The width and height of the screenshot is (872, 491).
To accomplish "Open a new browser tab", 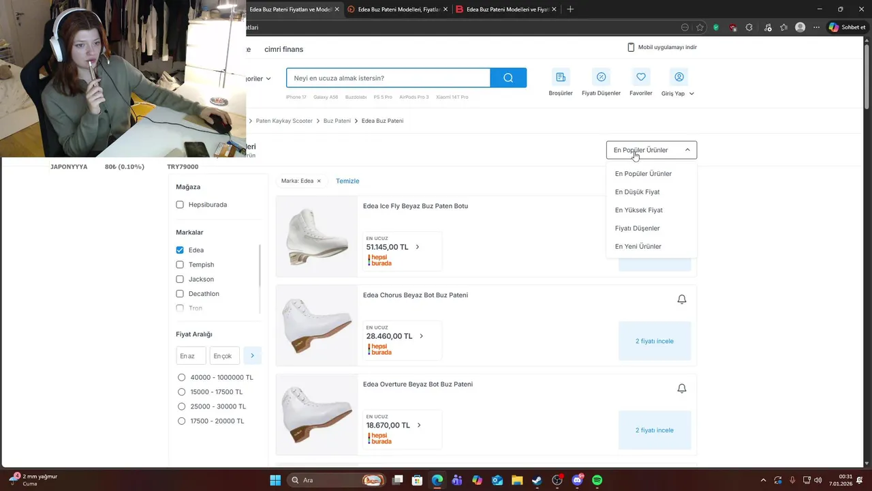I will (570, 9).
